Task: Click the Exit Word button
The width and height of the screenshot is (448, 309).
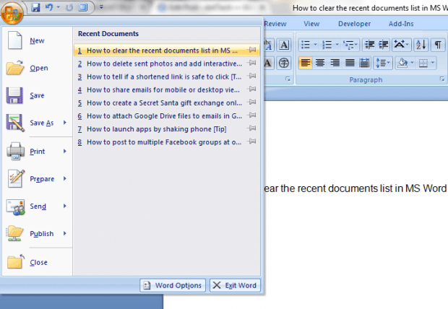Action: point(235,285)
